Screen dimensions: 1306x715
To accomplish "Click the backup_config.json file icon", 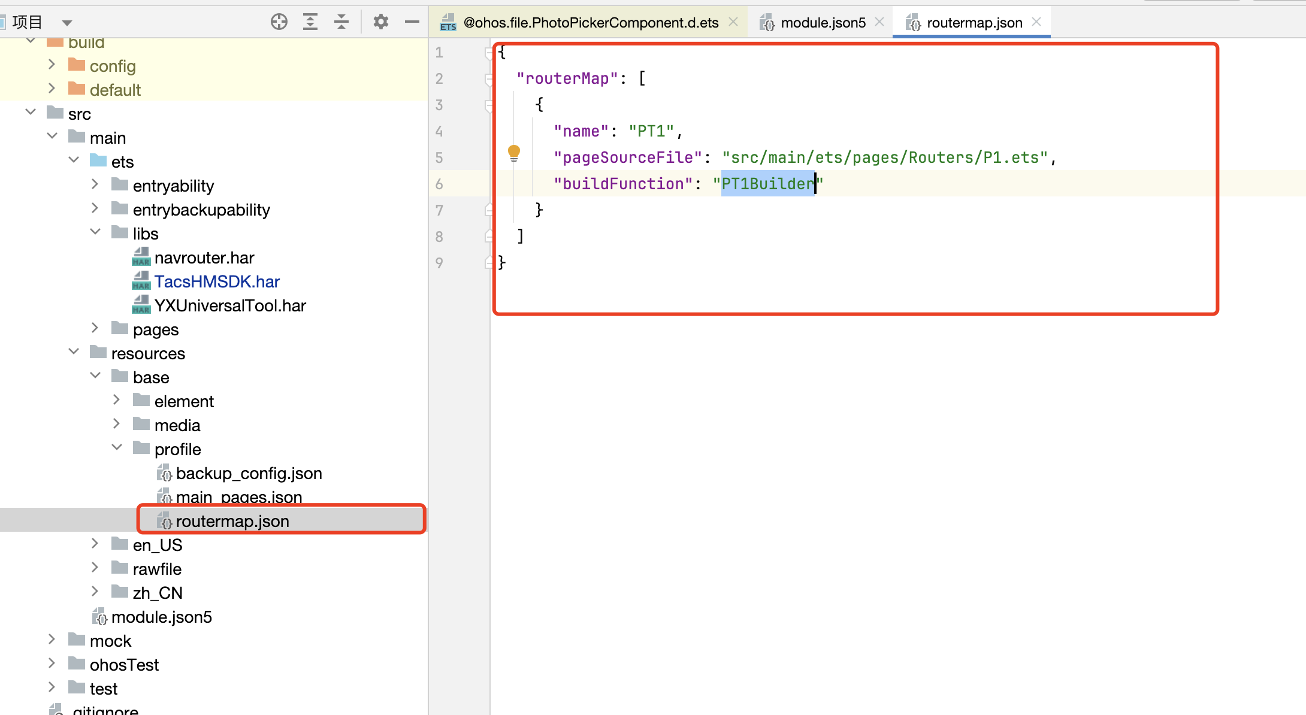I will pyautogui.click(x=164, y=472).
